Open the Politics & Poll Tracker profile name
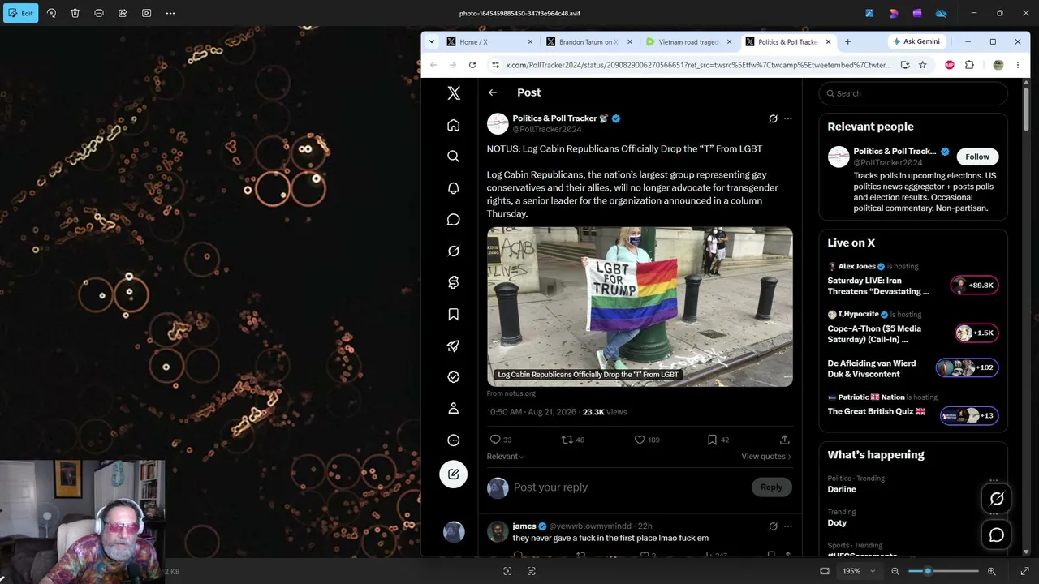 click(x=554, y=118)
